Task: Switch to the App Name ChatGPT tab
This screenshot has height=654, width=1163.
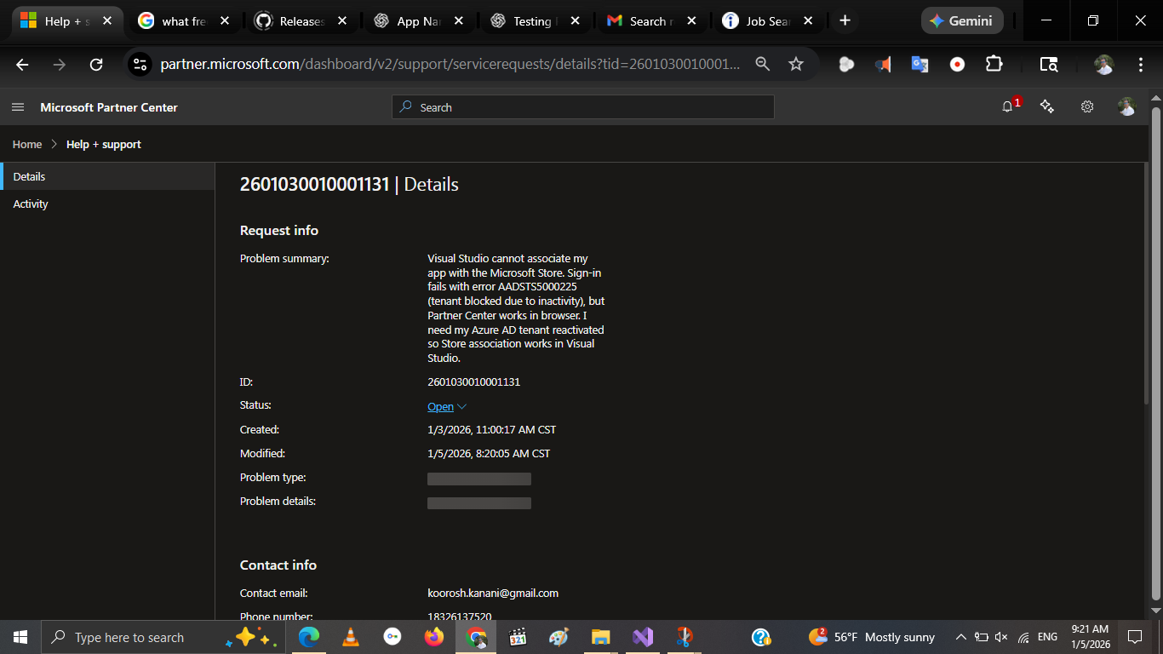Action: [419, 21]
